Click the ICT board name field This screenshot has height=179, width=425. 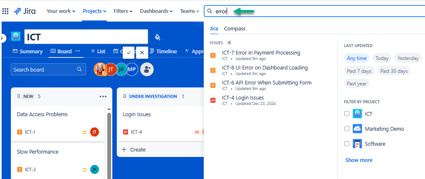coord(86,37)
